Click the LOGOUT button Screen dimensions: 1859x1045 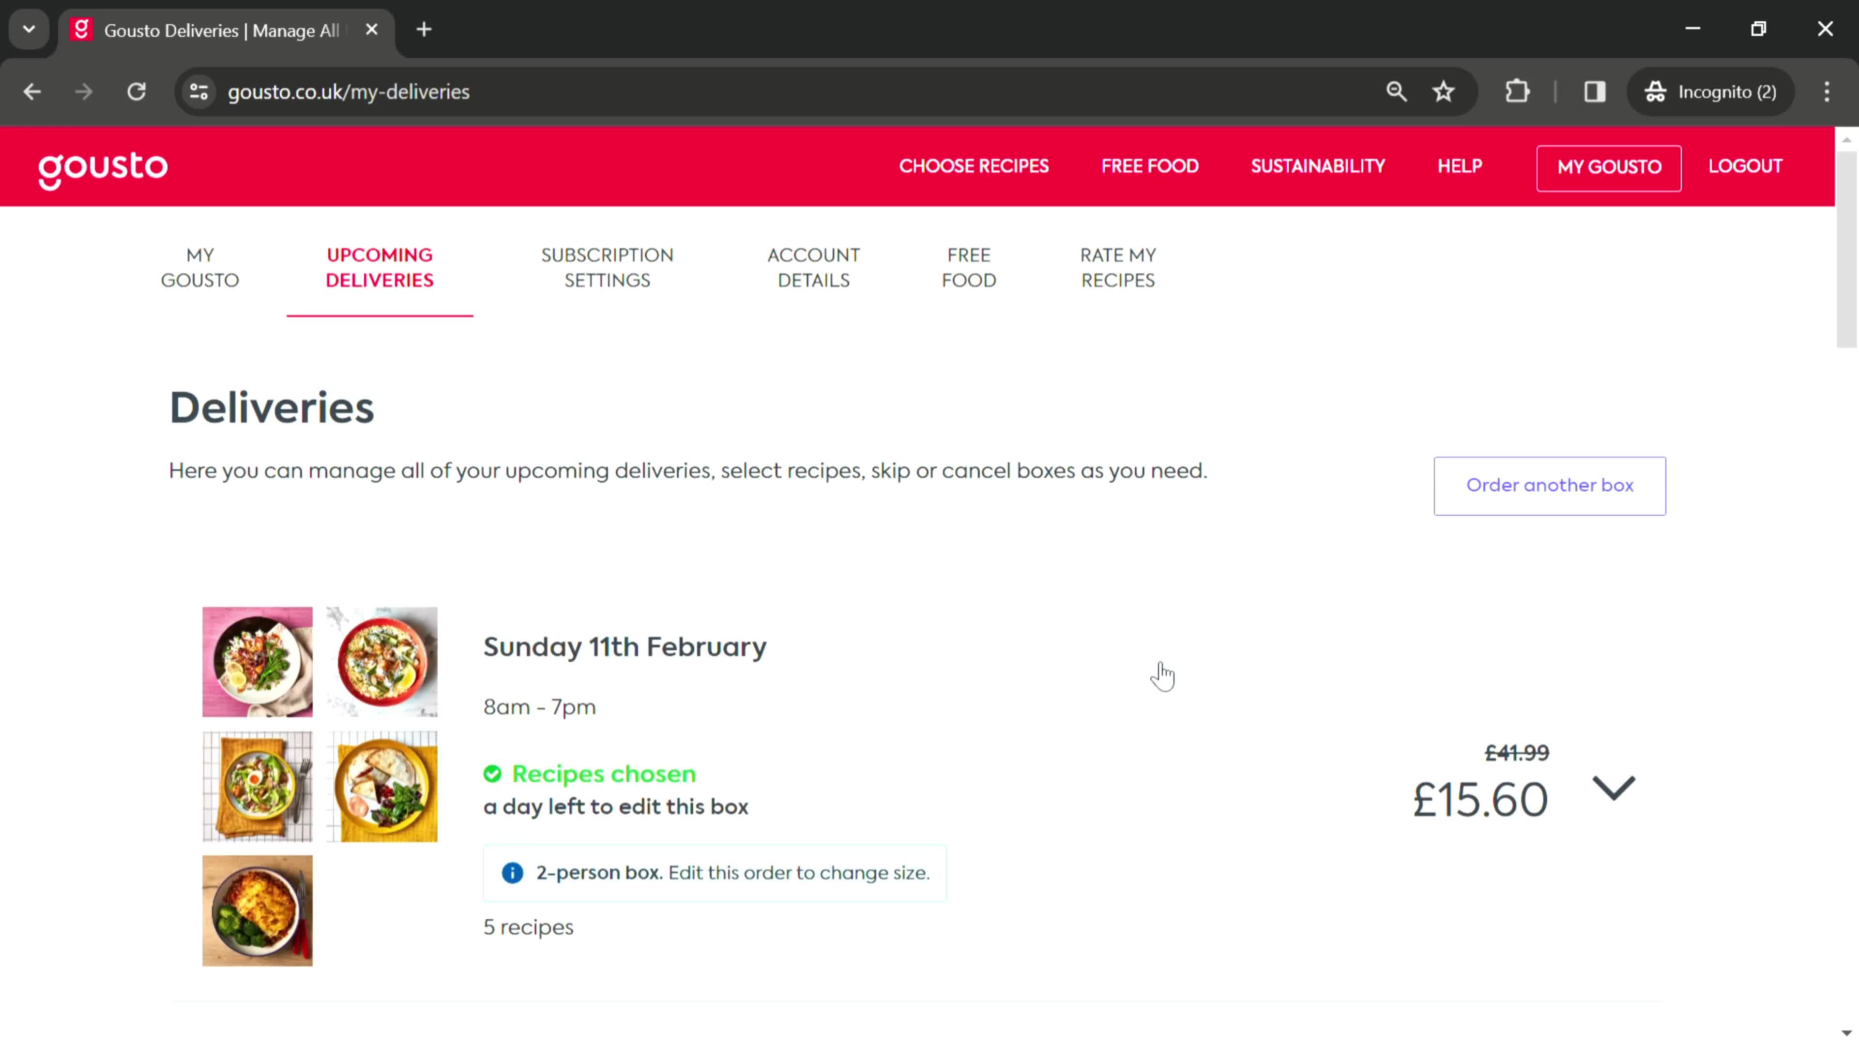(x=1745, y=166)
